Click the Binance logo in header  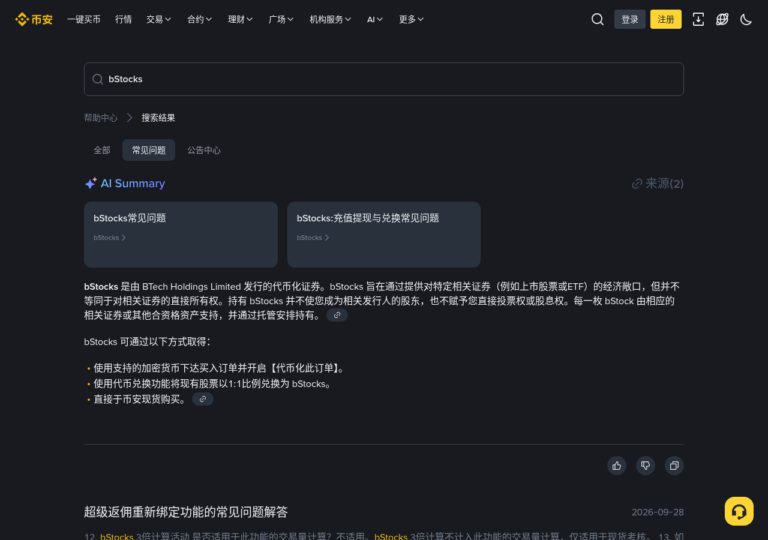(34, 19)
